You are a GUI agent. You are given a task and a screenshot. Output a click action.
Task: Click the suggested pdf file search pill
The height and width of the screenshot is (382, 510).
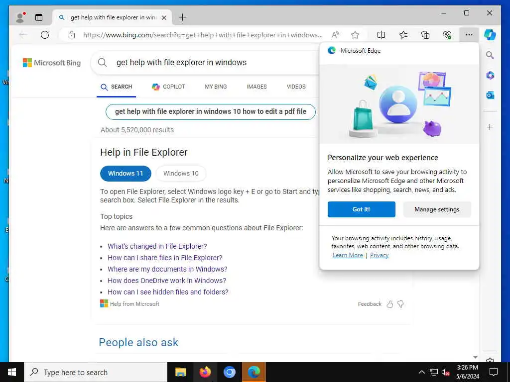(x=211, y=112)
